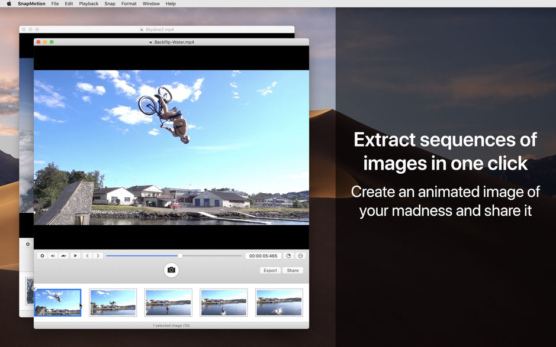Select the second snapshot thumbnail
This screenshot has height=347, width=556.
point(113,302)
